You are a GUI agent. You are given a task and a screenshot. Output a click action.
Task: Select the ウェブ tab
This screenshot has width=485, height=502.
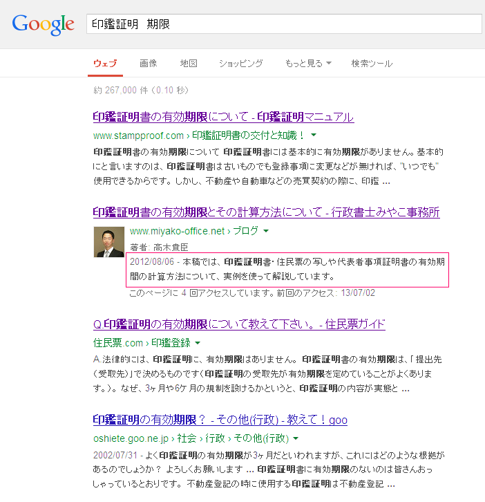pyautogui.click(x=105, y=64)
